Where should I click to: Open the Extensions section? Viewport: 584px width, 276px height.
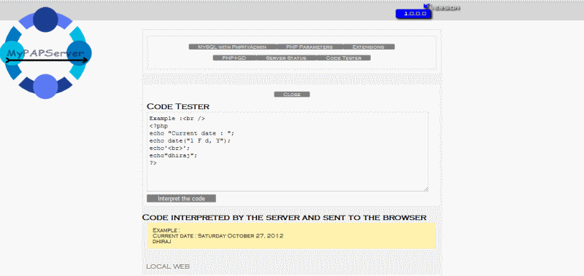coord(369,47)
